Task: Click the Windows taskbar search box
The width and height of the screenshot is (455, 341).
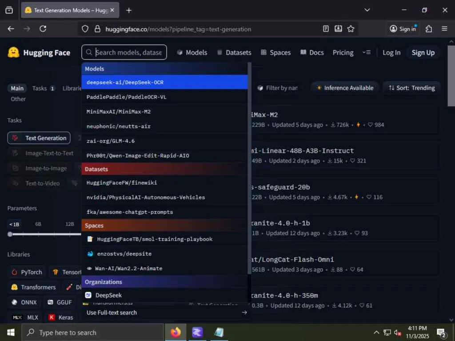Action: point(92,332)
